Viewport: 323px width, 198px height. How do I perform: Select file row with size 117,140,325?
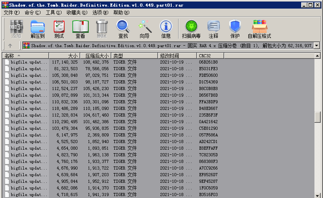(x=158, y=62)
